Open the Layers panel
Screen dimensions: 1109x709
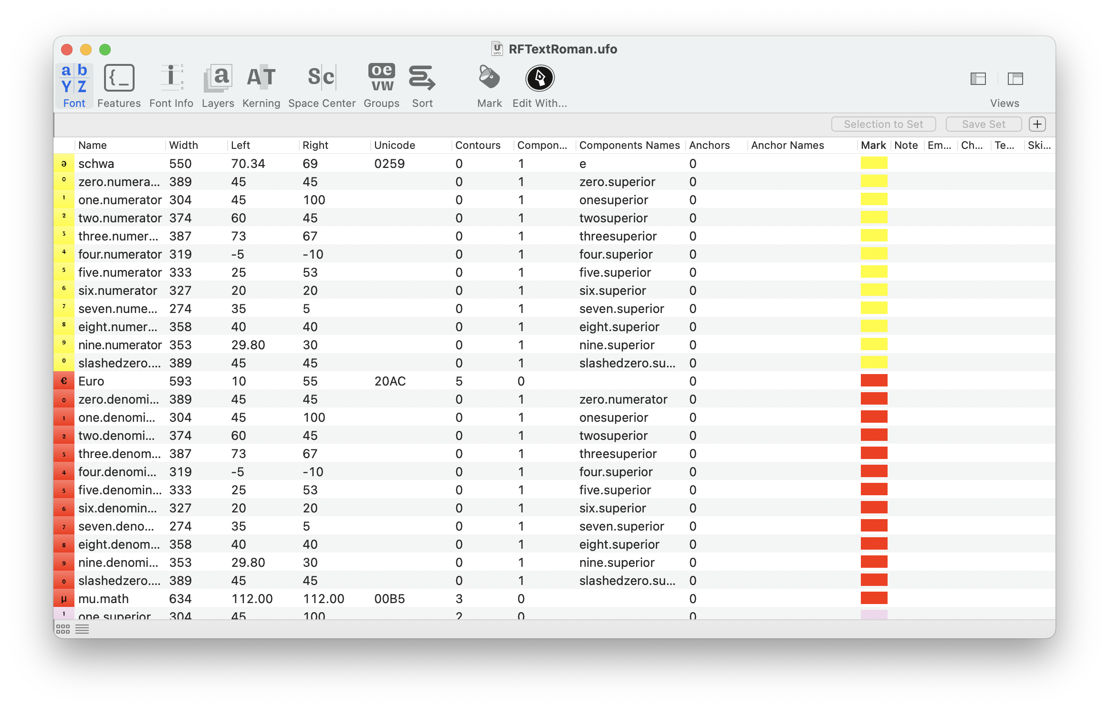(218, 86)
